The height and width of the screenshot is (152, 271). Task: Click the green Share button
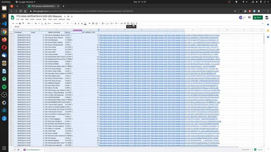coord(257,17)
